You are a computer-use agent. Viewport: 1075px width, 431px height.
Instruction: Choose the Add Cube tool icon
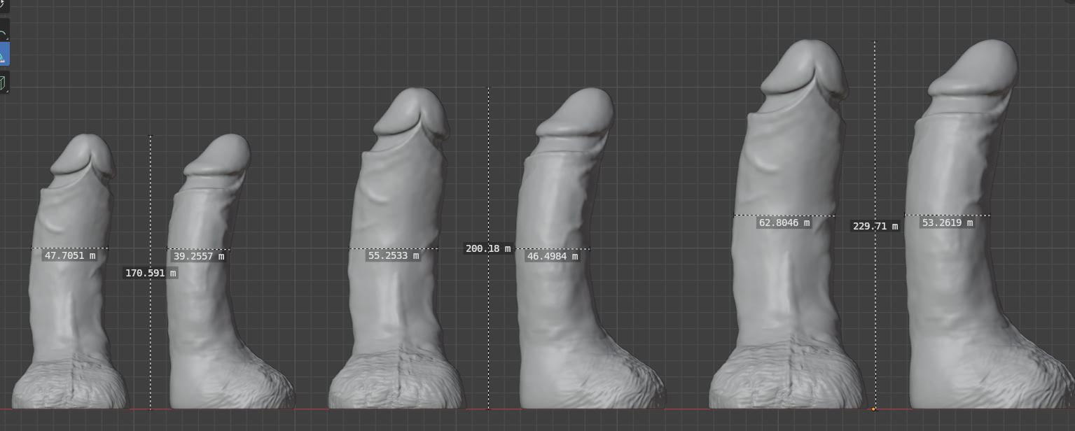(x=4, y=83)
